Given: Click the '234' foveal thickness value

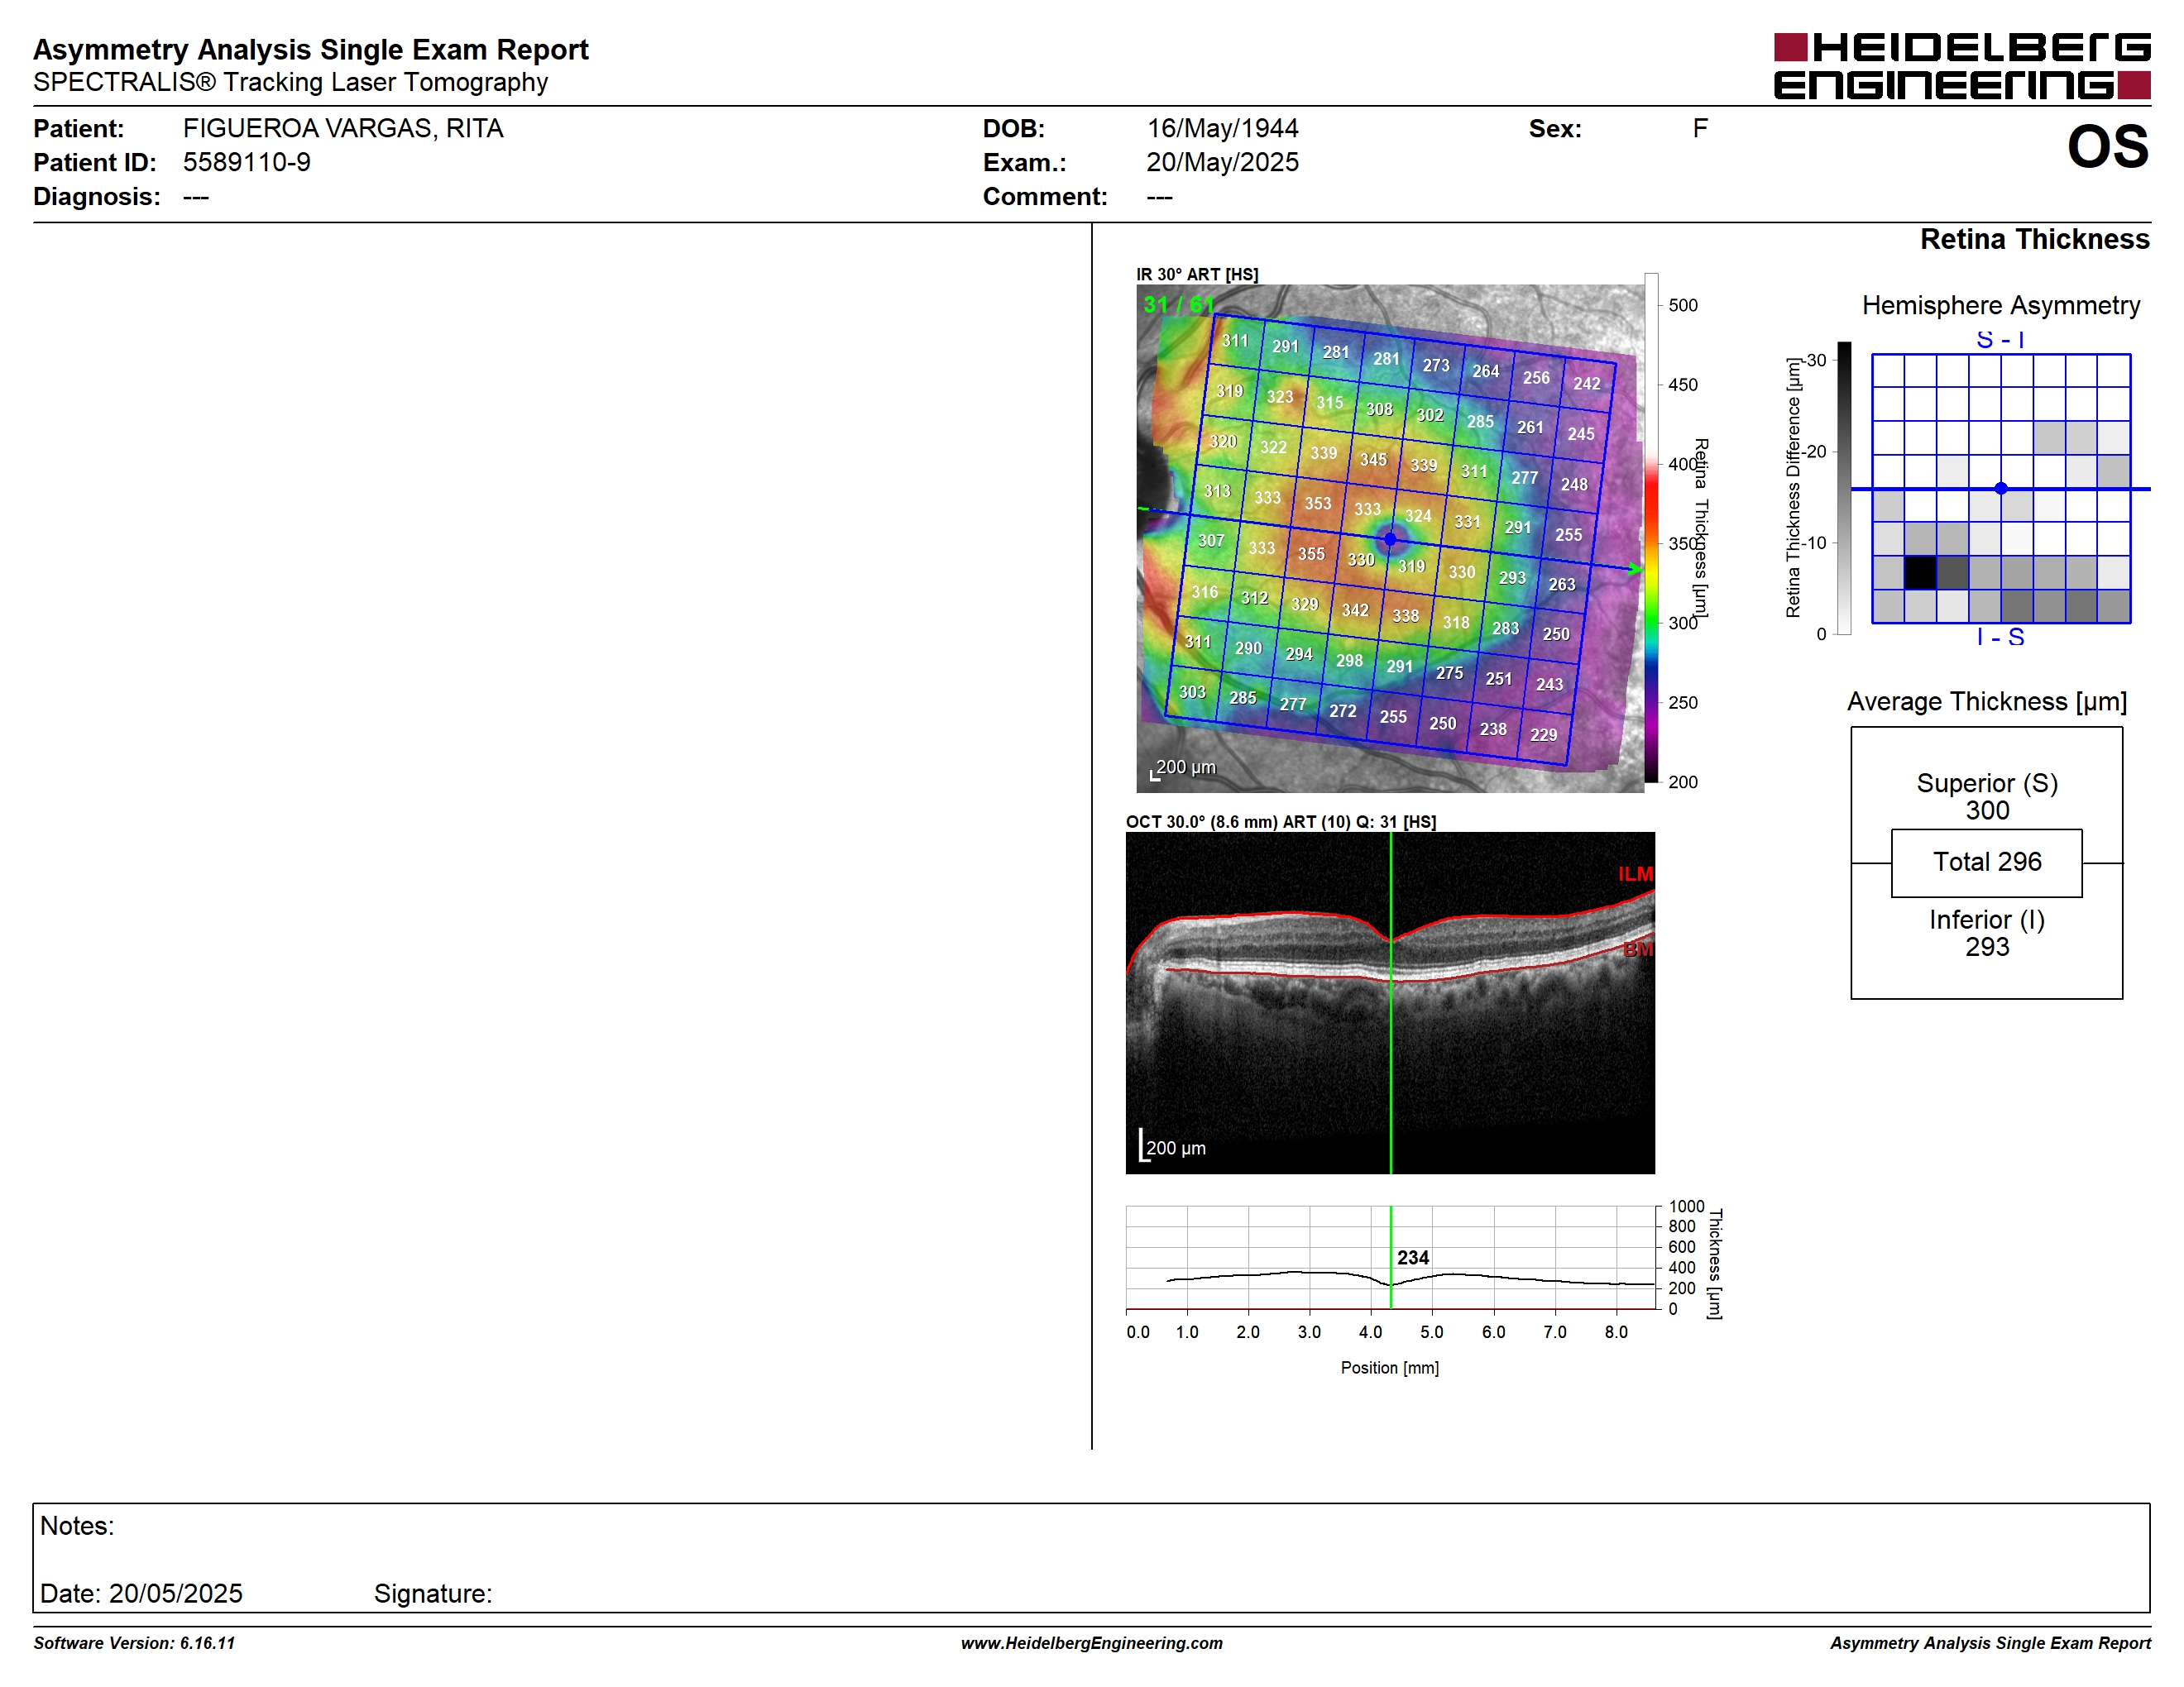Looking at the screenshot, I should point(1413,1257).
